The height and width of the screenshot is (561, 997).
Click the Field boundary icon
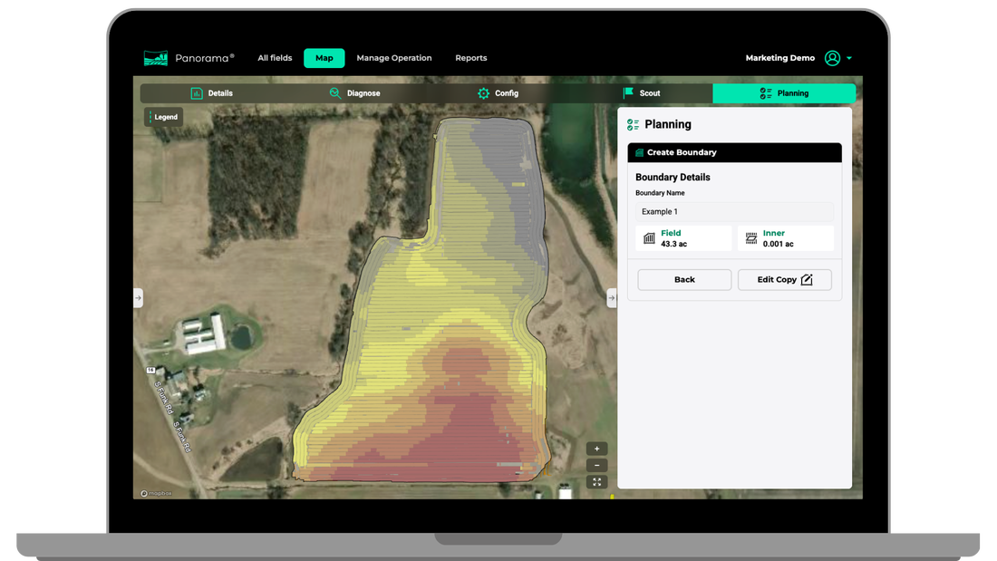click(x=649, y=237)
